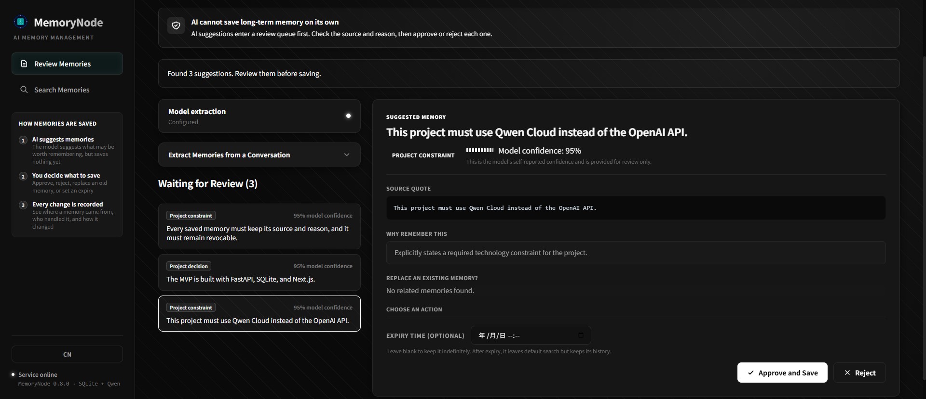Click the shield icon in the notice banner

coord(176,26)
